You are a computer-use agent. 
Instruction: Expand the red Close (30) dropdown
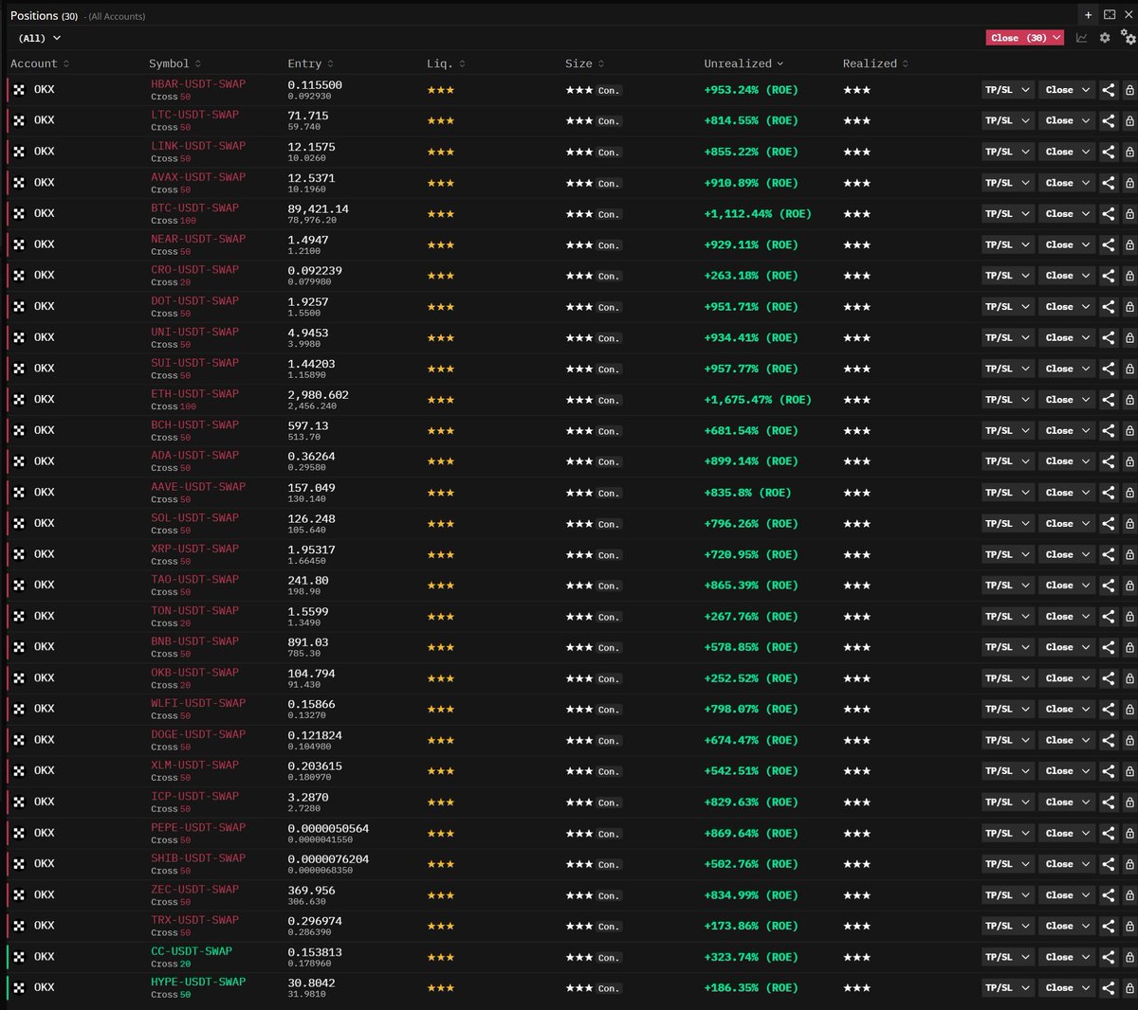pos(1057,38)
